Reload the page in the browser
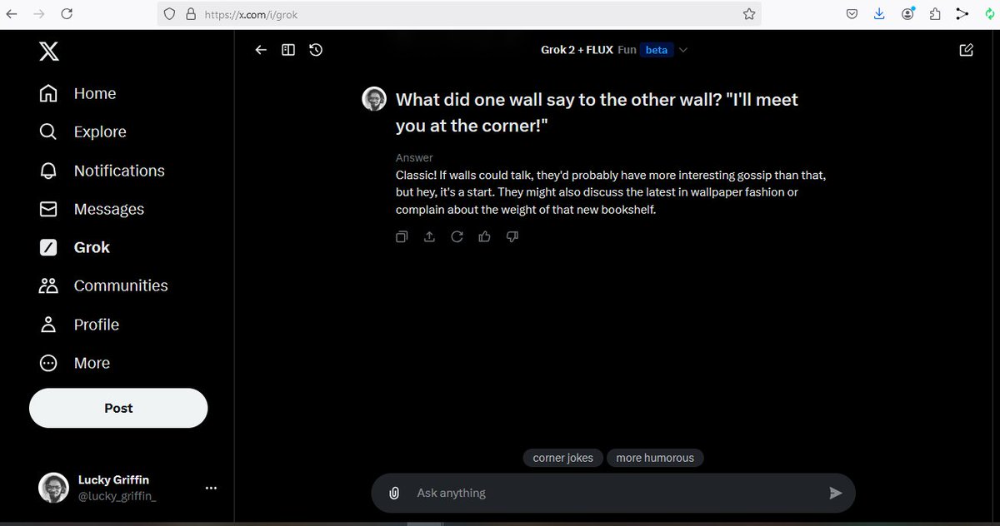Image resolution: width=1000 pixels, height=526 pixels. click(67, 13)
